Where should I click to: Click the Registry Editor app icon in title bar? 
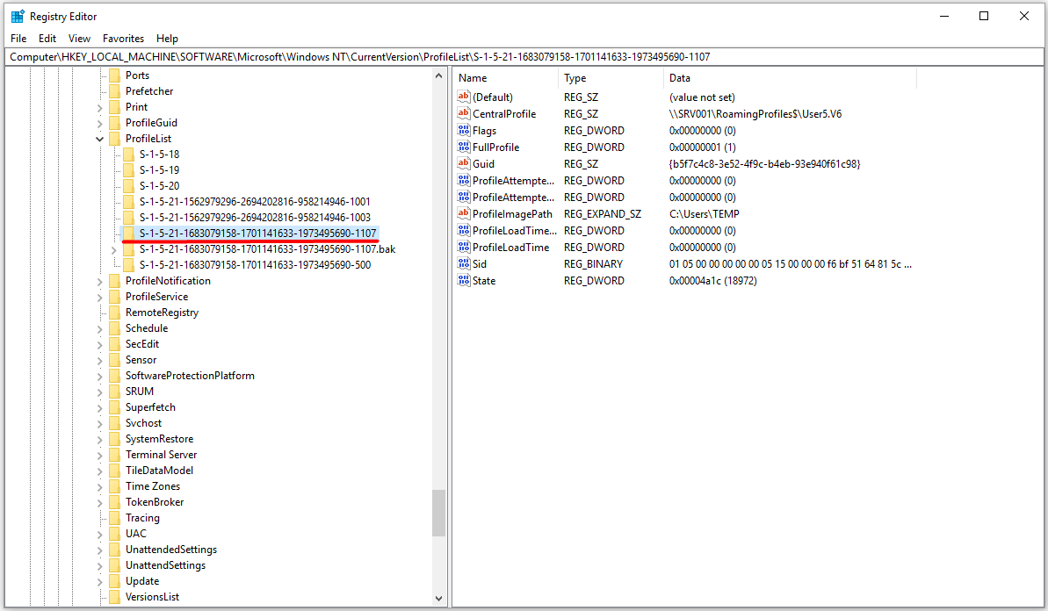pyautogui.click(x=18, y=16)
